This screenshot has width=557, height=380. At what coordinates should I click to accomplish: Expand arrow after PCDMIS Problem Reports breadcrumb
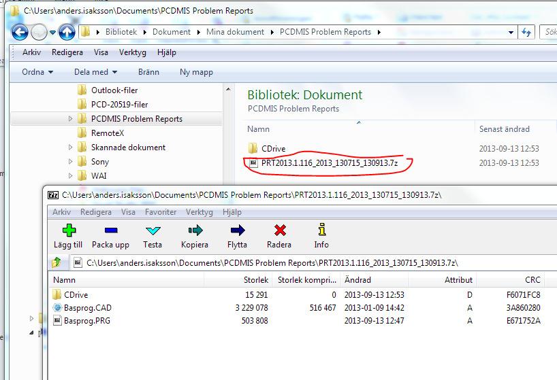pyautogui.click(x=379, y=32)
